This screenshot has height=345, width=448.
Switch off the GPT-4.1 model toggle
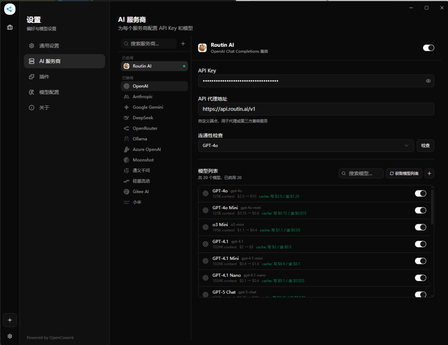420,244
